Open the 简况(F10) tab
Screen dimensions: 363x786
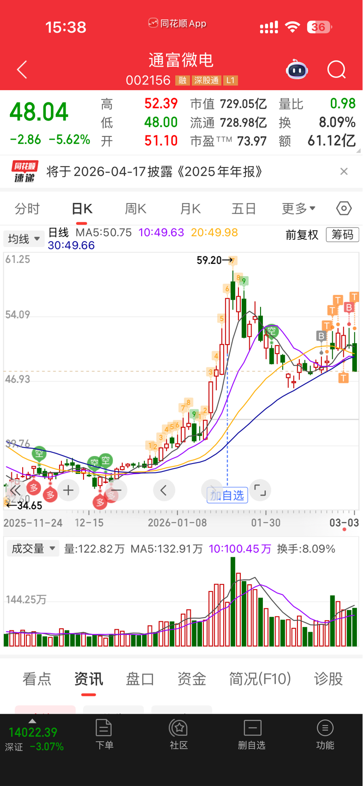click(x=260, y=679)
